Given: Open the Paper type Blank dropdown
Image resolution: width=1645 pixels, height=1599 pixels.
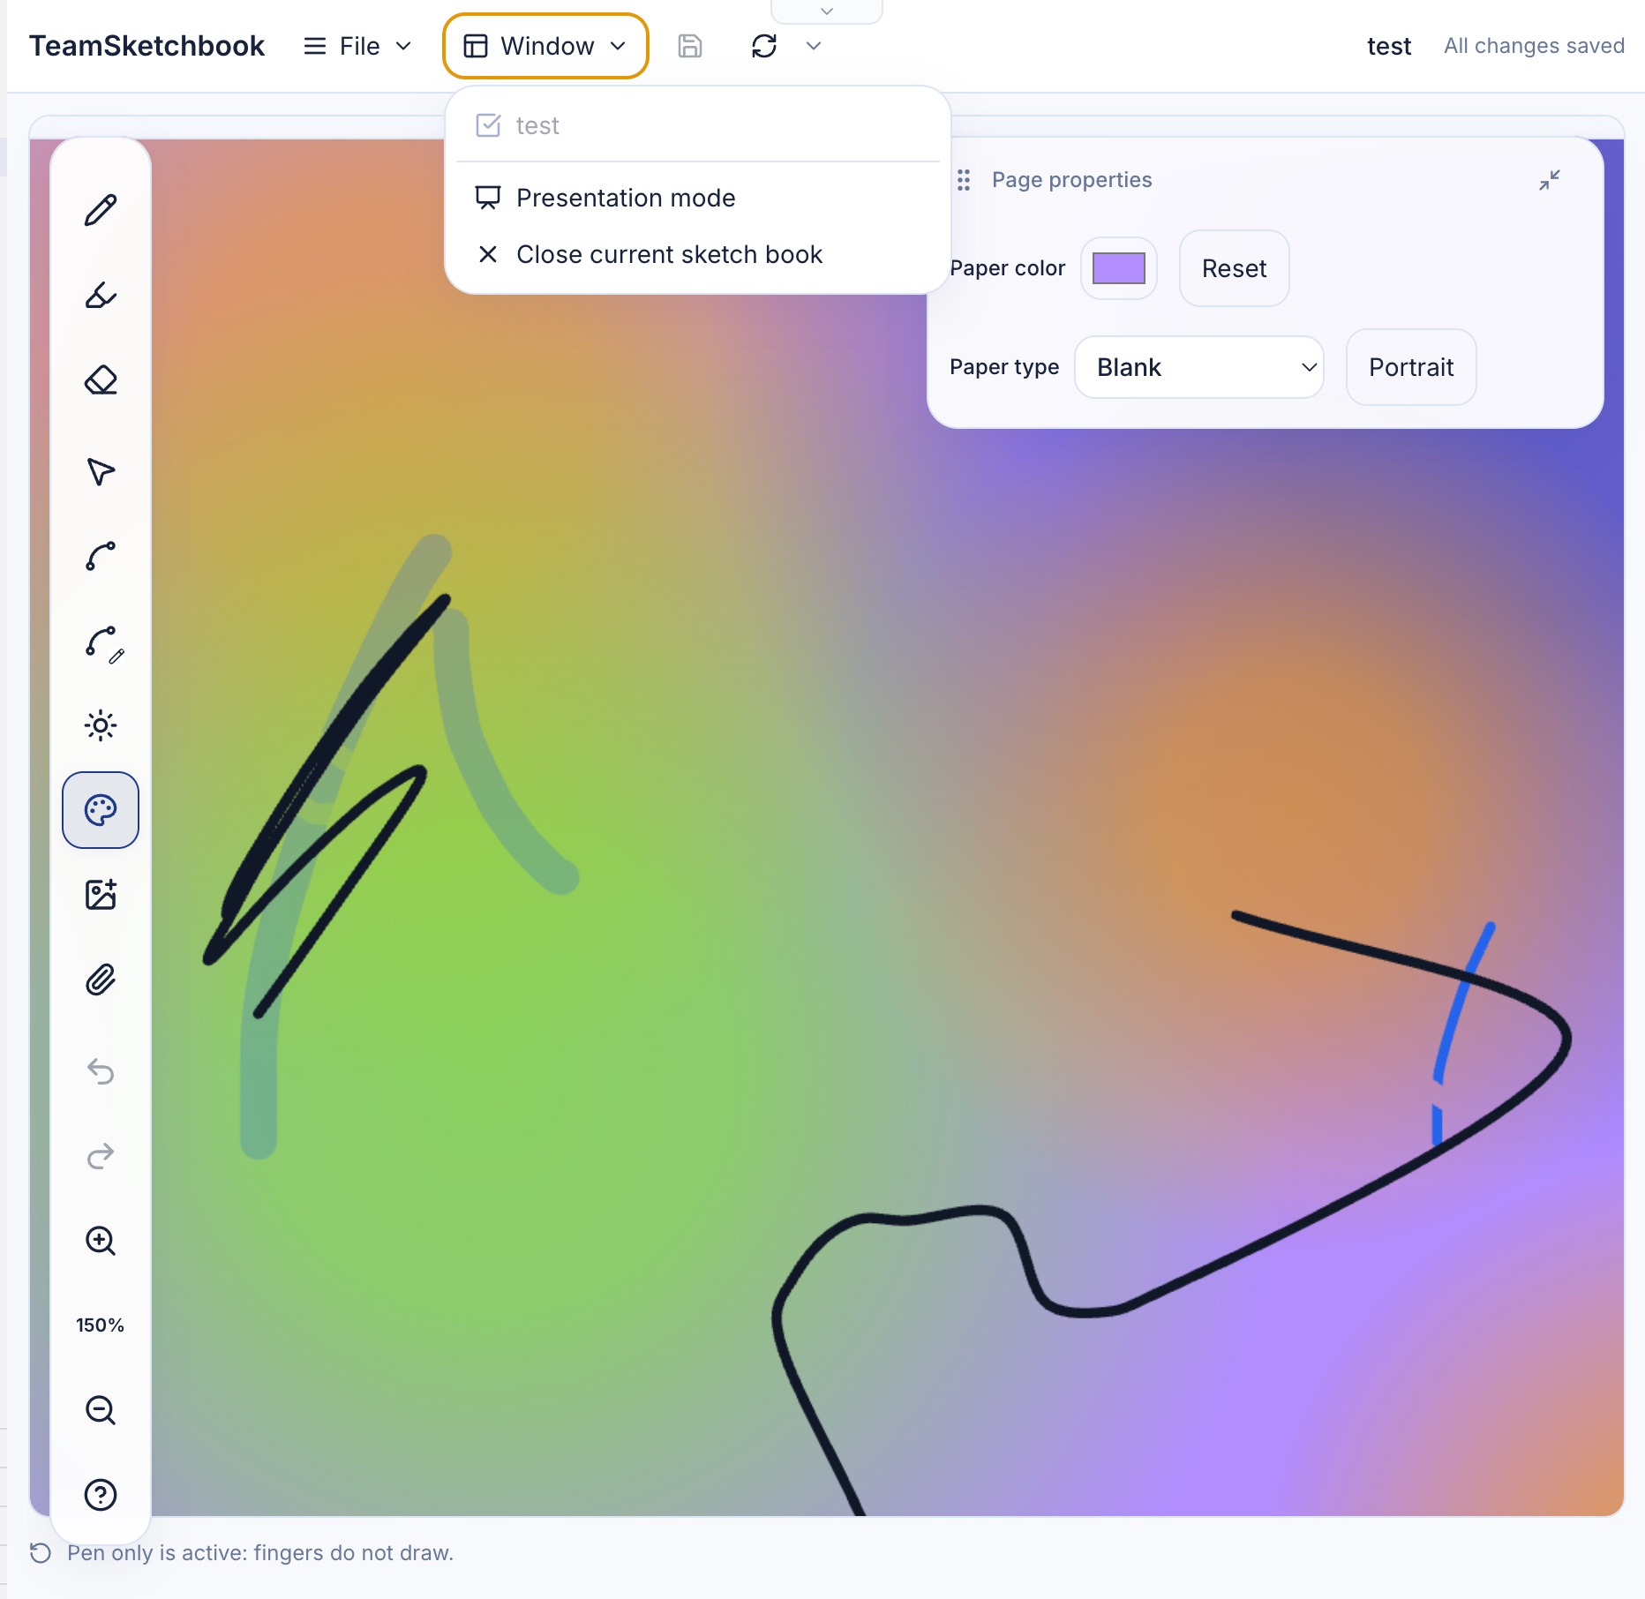Looking at the screenshot, I should tap(1198, 367).
